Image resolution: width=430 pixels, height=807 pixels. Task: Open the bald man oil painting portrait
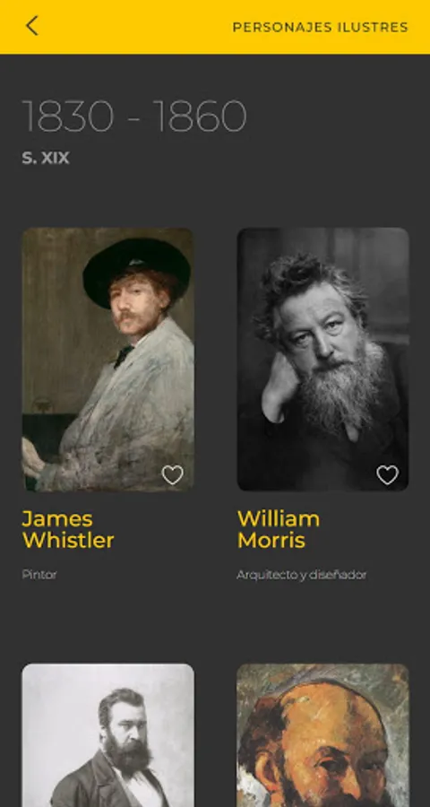pos(323,735)
